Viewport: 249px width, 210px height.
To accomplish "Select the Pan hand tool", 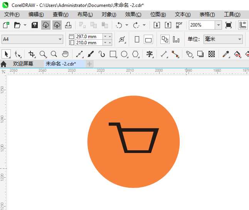I will 65,54.
